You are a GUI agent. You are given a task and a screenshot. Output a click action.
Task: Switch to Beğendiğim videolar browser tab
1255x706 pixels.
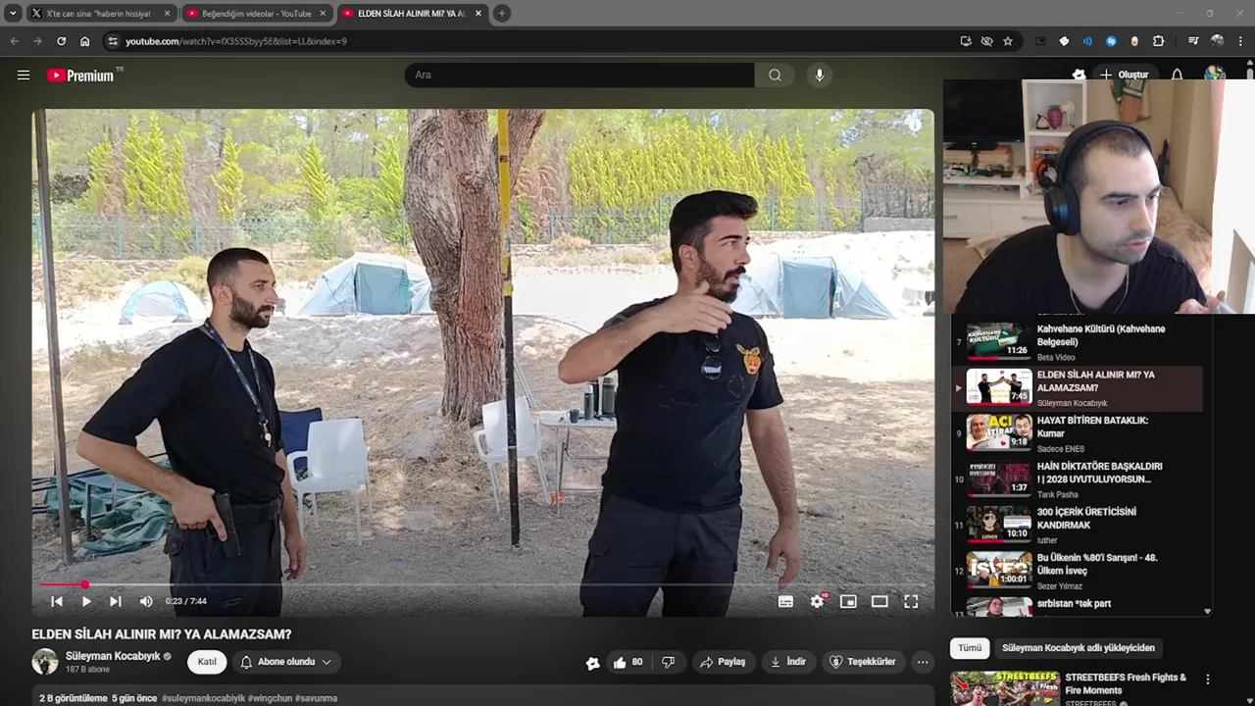tap(257, 14)
